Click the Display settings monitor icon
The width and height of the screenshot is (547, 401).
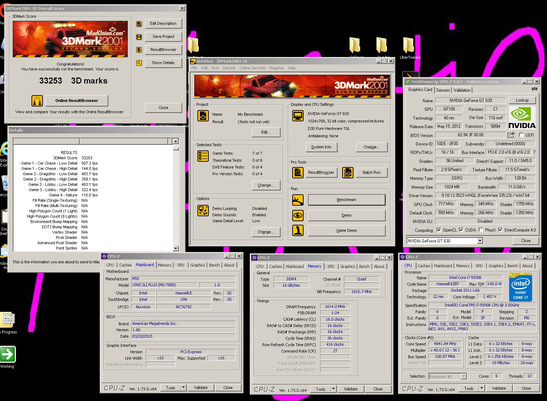(298, 116)
